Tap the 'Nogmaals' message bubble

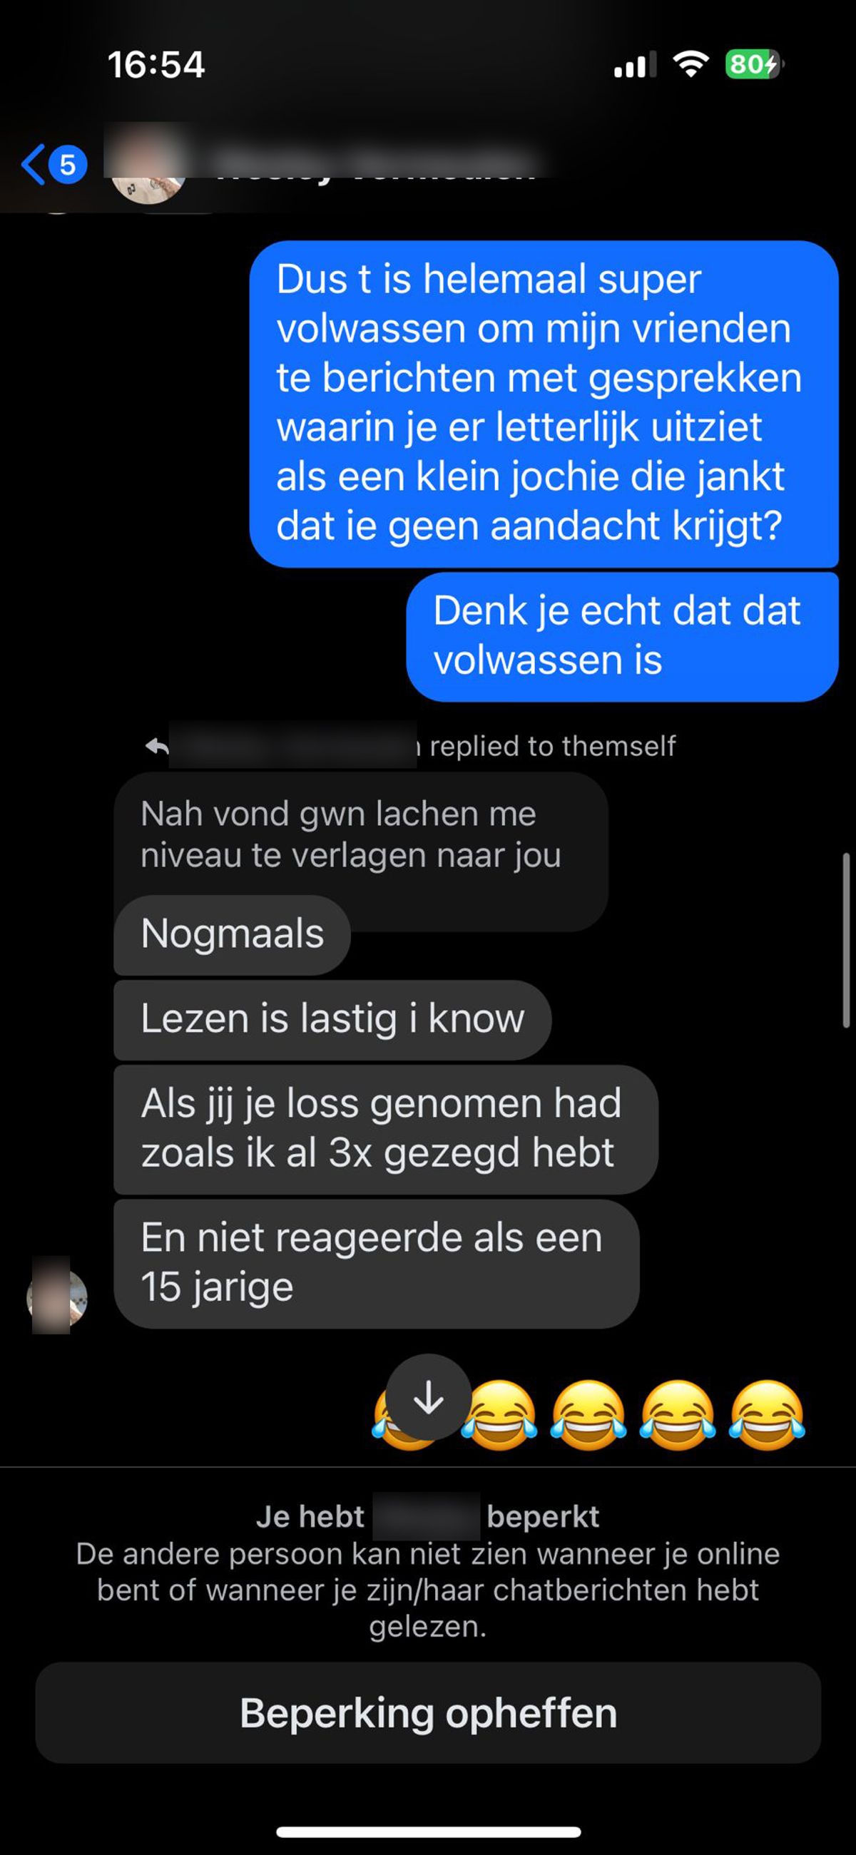click(x=232, y=935)
